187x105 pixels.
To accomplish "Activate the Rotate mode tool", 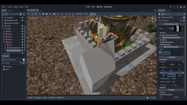I will 36,14.
